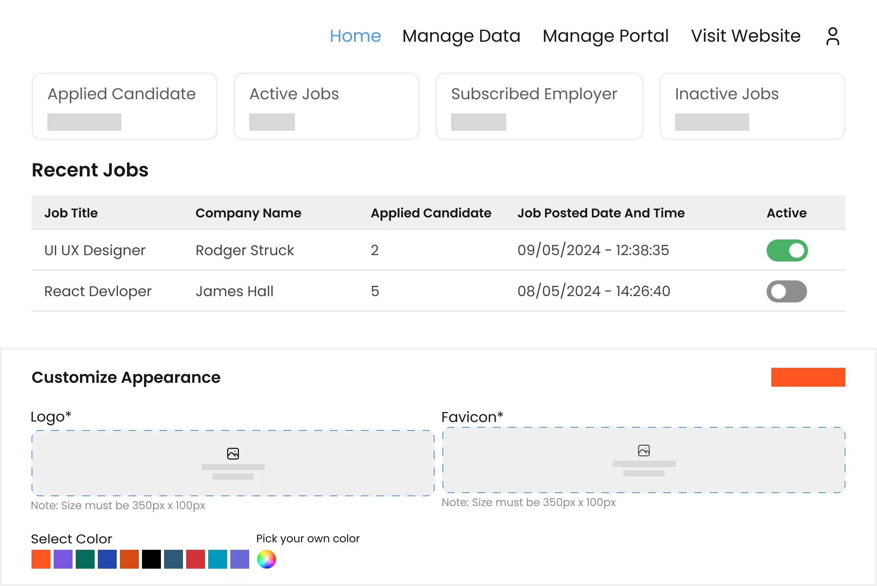Click the Favicon upload drop zone

(644, 460)
